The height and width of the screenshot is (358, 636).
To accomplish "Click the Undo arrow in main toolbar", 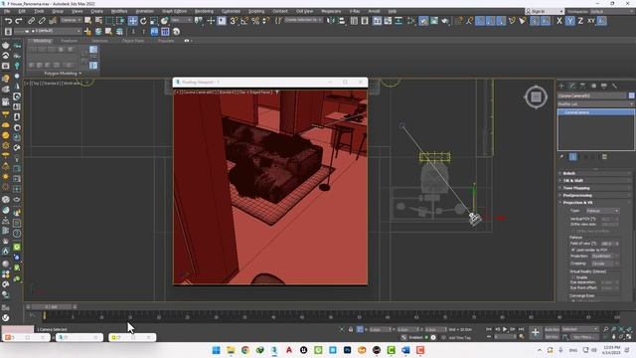I will (x=8, y=20).
